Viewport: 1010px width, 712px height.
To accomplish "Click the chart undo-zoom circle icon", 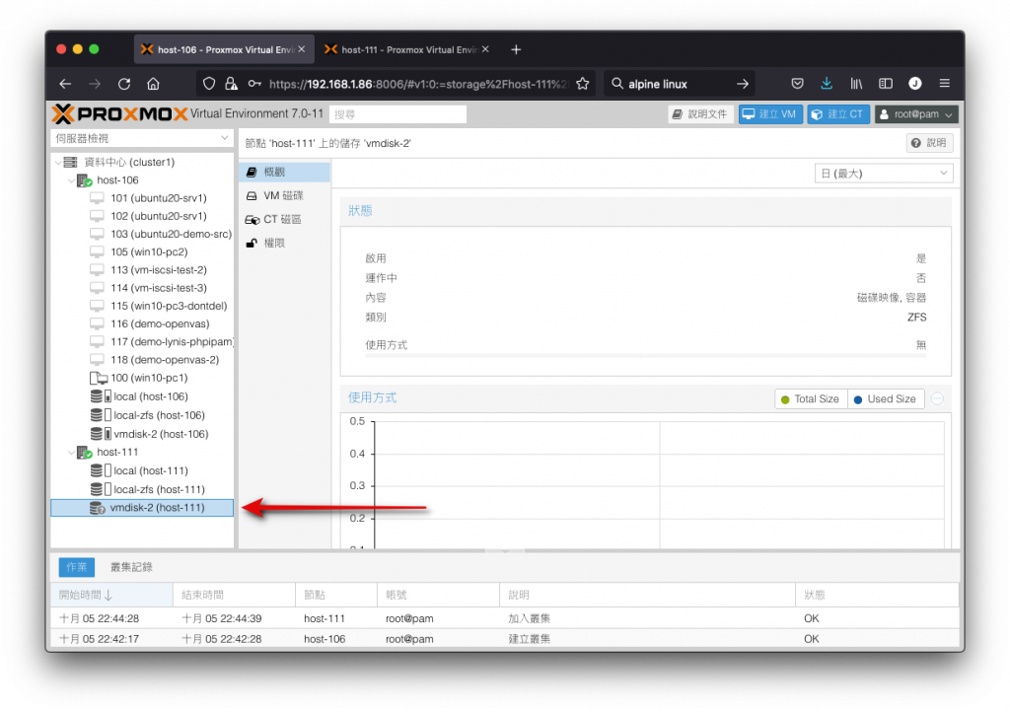I will (x=938, y=399).
